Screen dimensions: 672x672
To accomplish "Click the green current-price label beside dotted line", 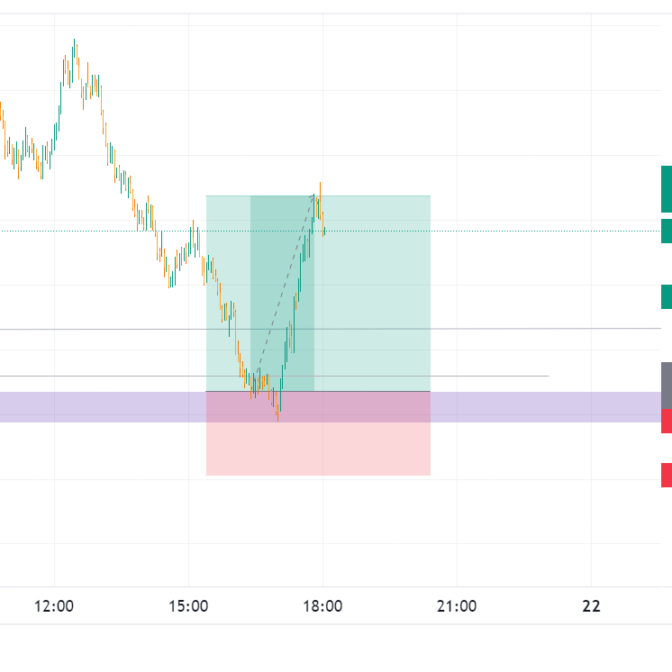I will click(667, 231).
